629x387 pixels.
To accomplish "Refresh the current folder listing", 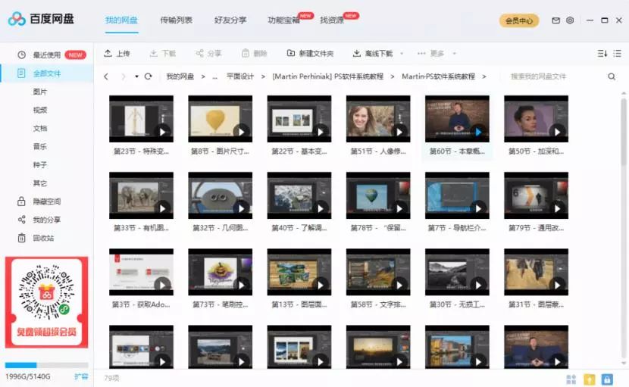I will (148, 76).
